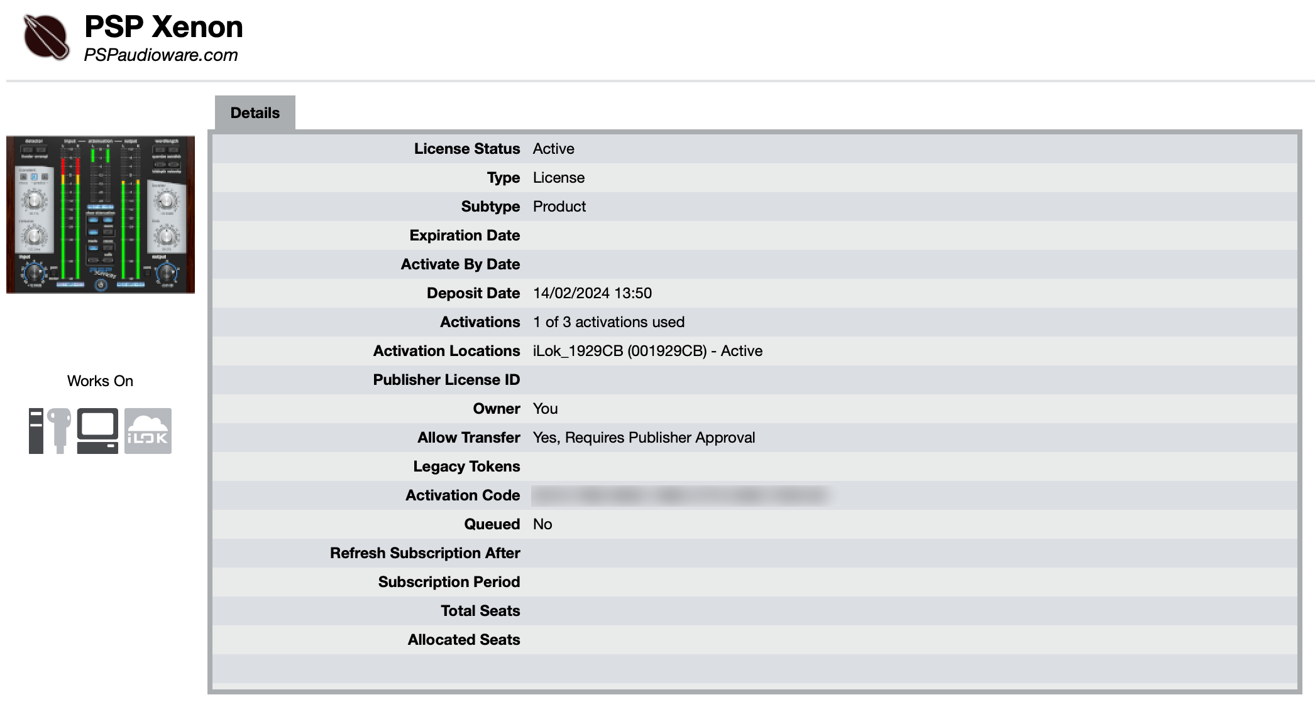The image size is (1315, 712).
Task: Click the iLok Cloud icon
Action: (148, 431)
